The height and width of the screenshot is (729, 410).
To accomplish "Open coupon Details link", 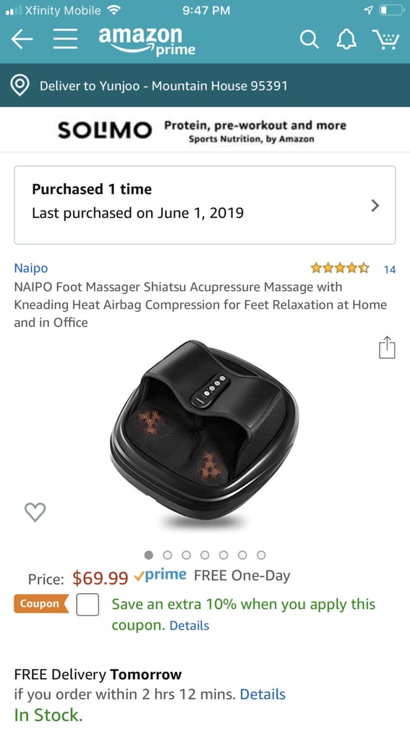I will [x=189, y=625].
